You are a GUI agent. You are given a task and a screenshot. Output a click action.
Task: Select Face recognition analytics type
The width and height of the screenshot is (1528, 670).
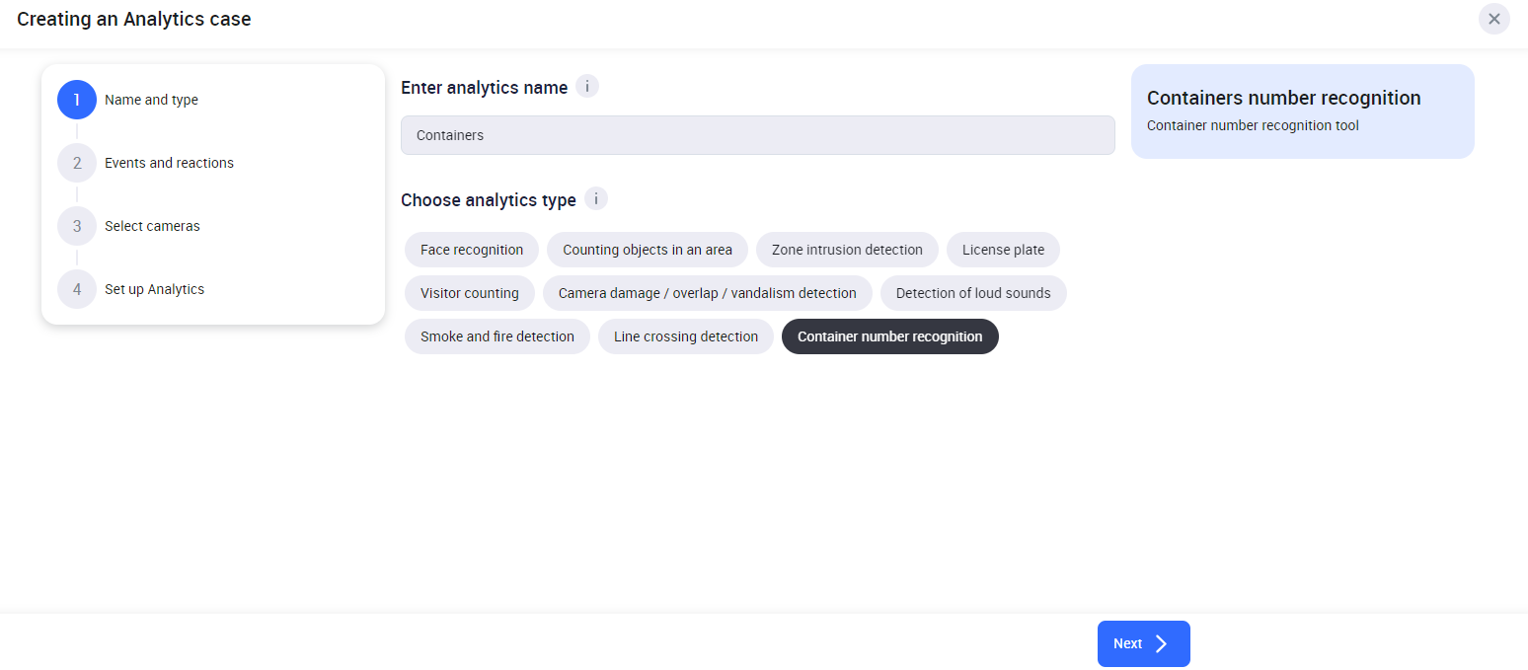472,250
